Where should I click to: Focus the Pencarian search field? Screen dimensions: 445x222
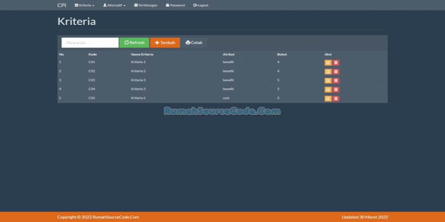pyautogui.click(x=90, y=43)
